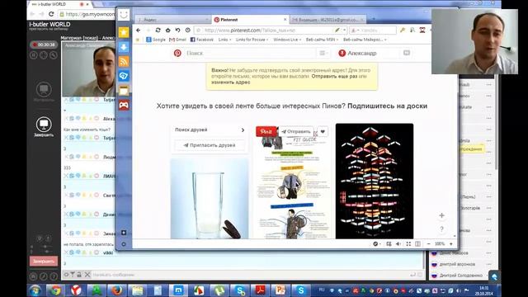The width and height of the screenshot is (528, 297).
Task: Open browsing history clock icon
Action: (x=187, y=31)
